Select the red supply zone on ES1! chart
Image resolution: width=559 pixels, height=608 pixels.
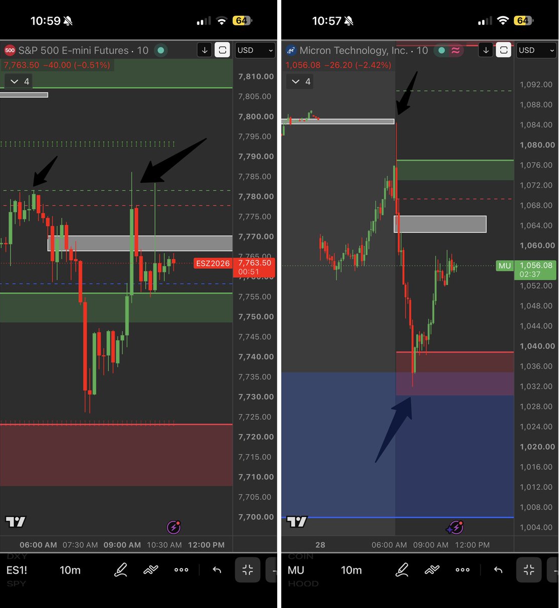[116, 455]
